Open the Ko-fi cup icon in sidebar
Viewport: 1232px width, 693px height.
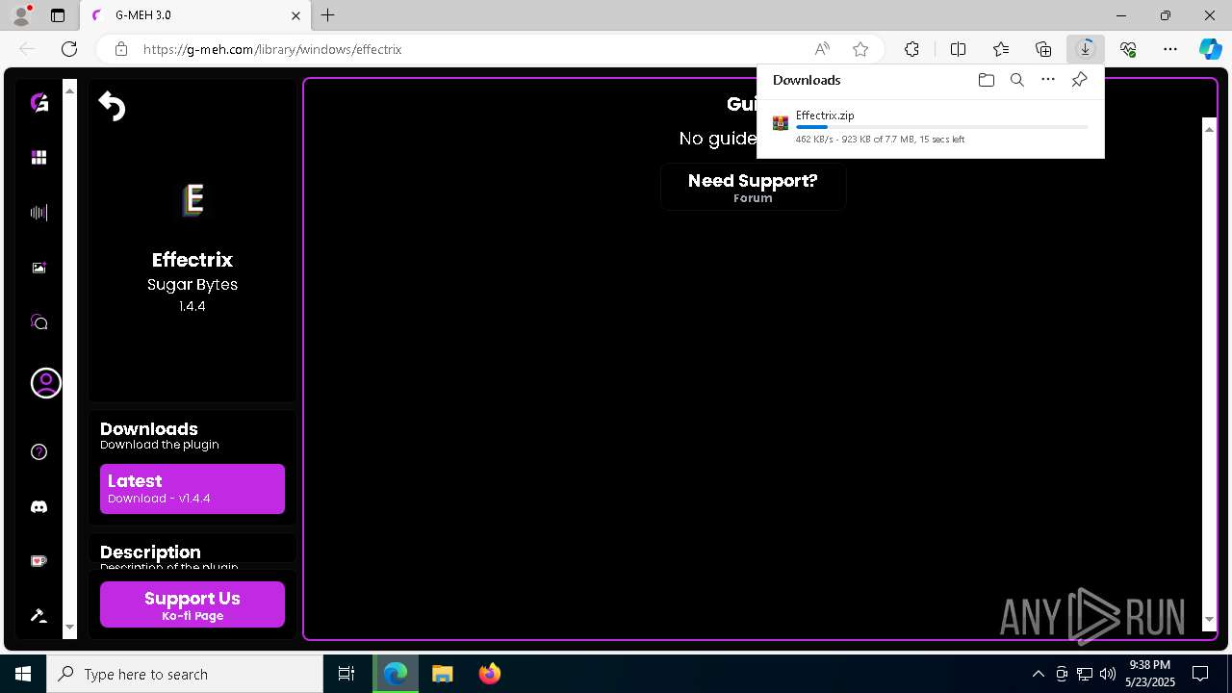(38, 561)
